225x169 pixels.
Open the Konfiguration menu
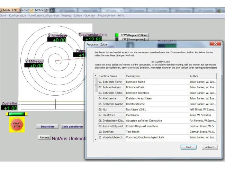17,16
